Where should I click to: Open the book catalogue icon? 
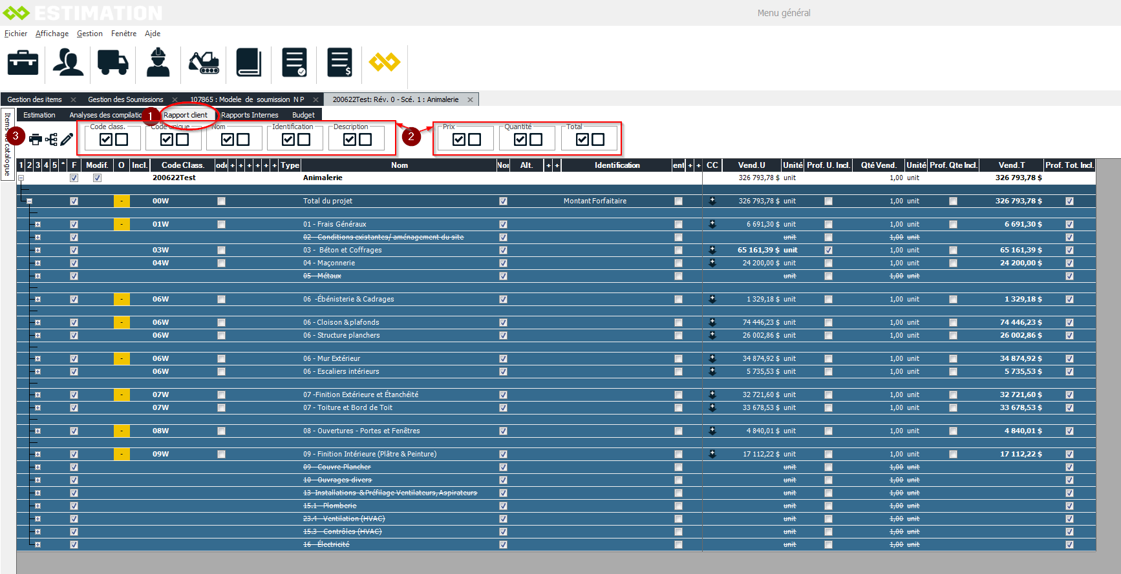(249, 63)
